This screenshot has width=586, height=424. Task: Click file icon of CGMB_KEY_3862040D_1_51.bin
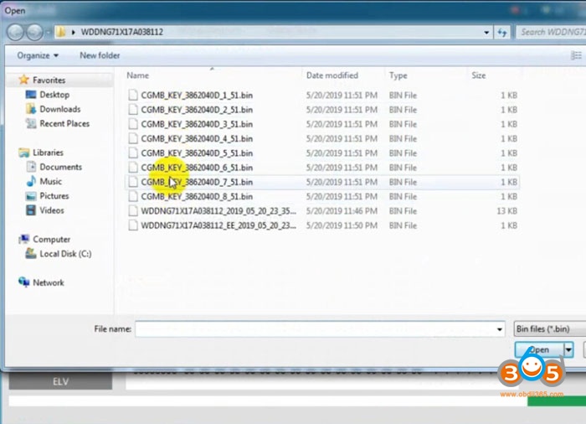(132, 95)
